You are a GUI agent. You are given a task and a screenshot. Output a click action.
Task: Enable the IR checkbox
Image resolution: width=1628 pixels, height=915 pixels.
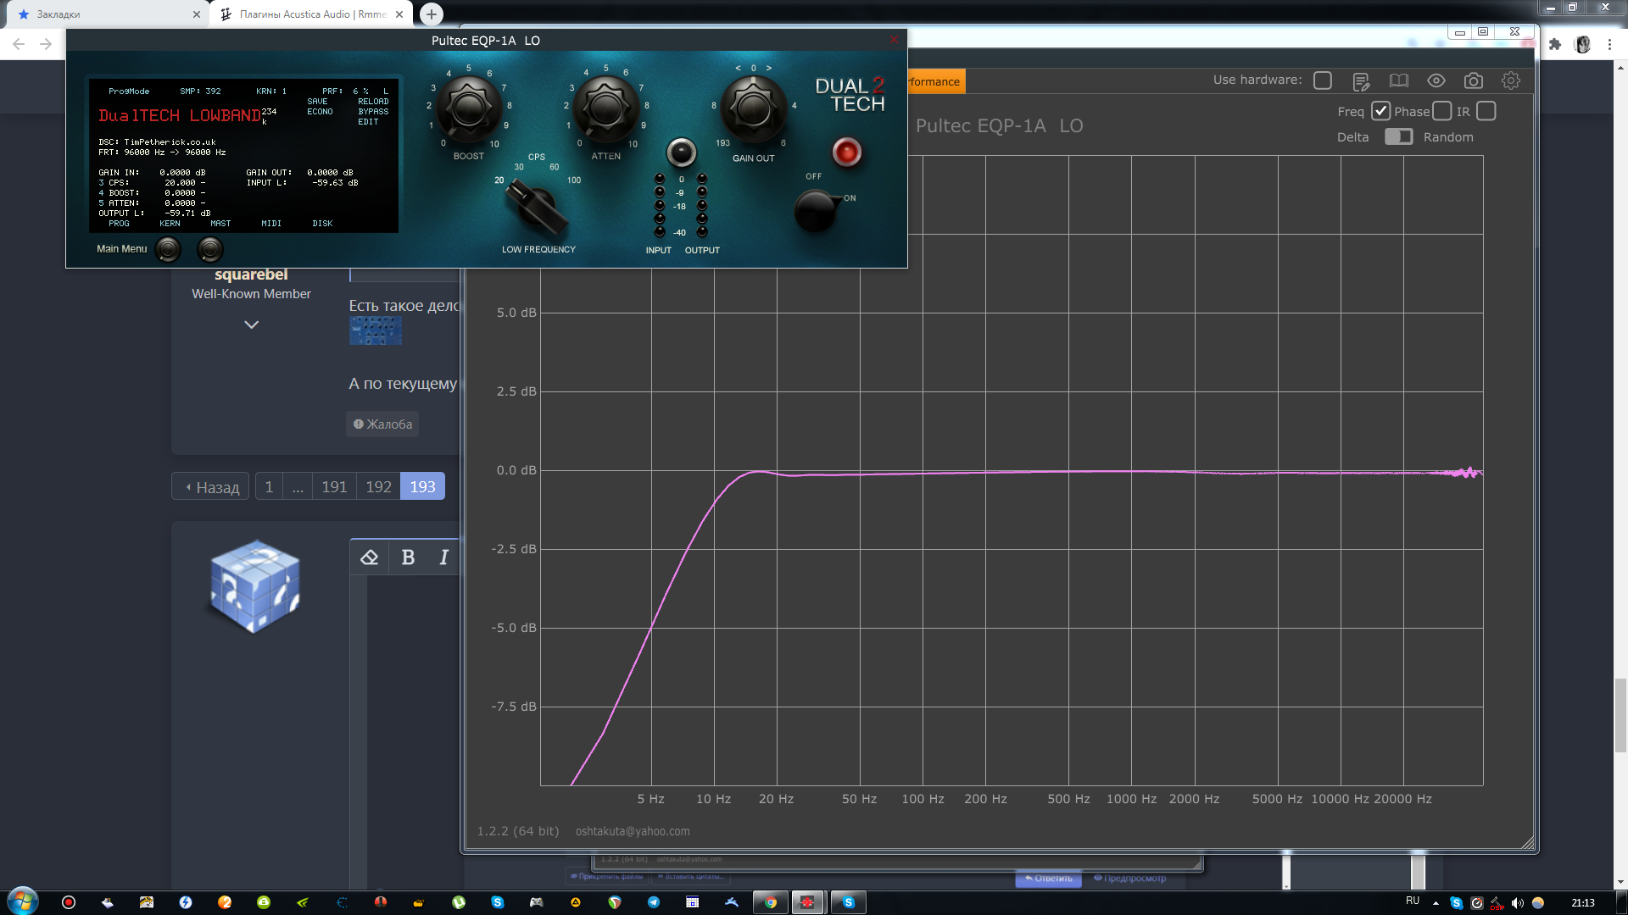tap(1486, 111)
